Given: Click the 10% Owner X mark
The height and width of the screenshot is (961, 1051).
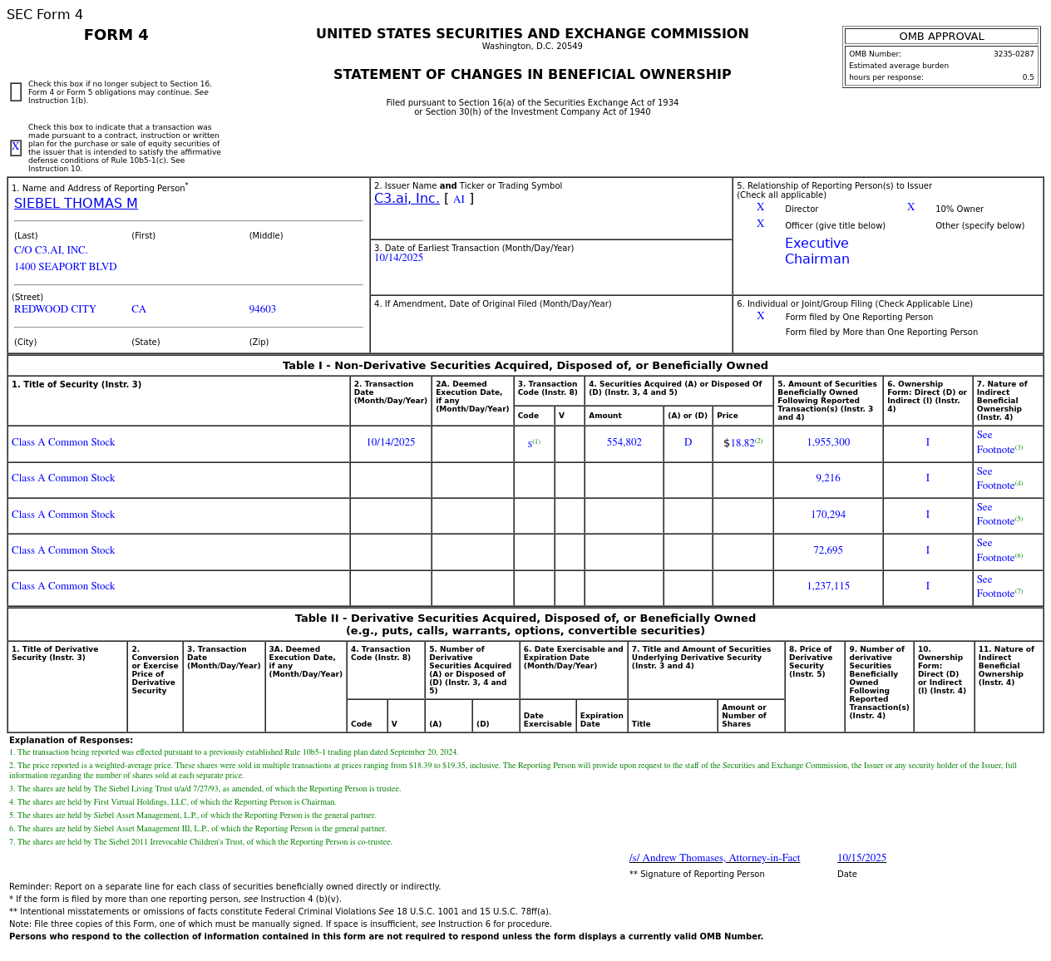Looking at the screenshot, I should 910,208.
